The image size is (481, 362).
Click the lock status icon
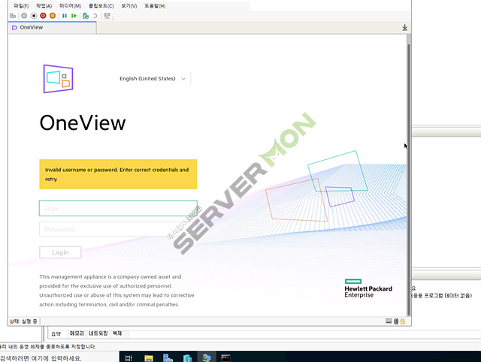pyautogui.click(x=403, y=321)
